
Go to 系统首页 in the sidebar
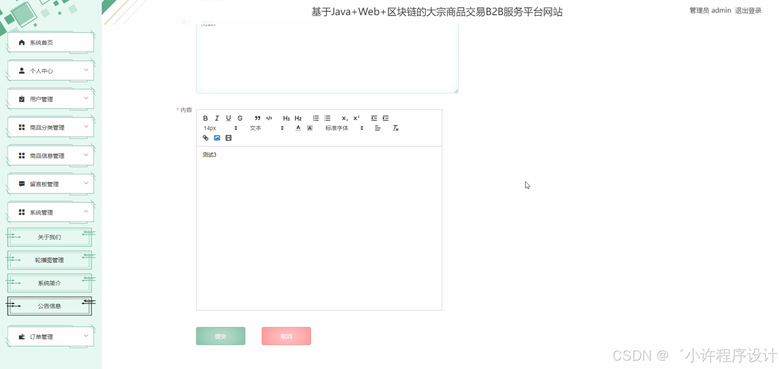51,43
